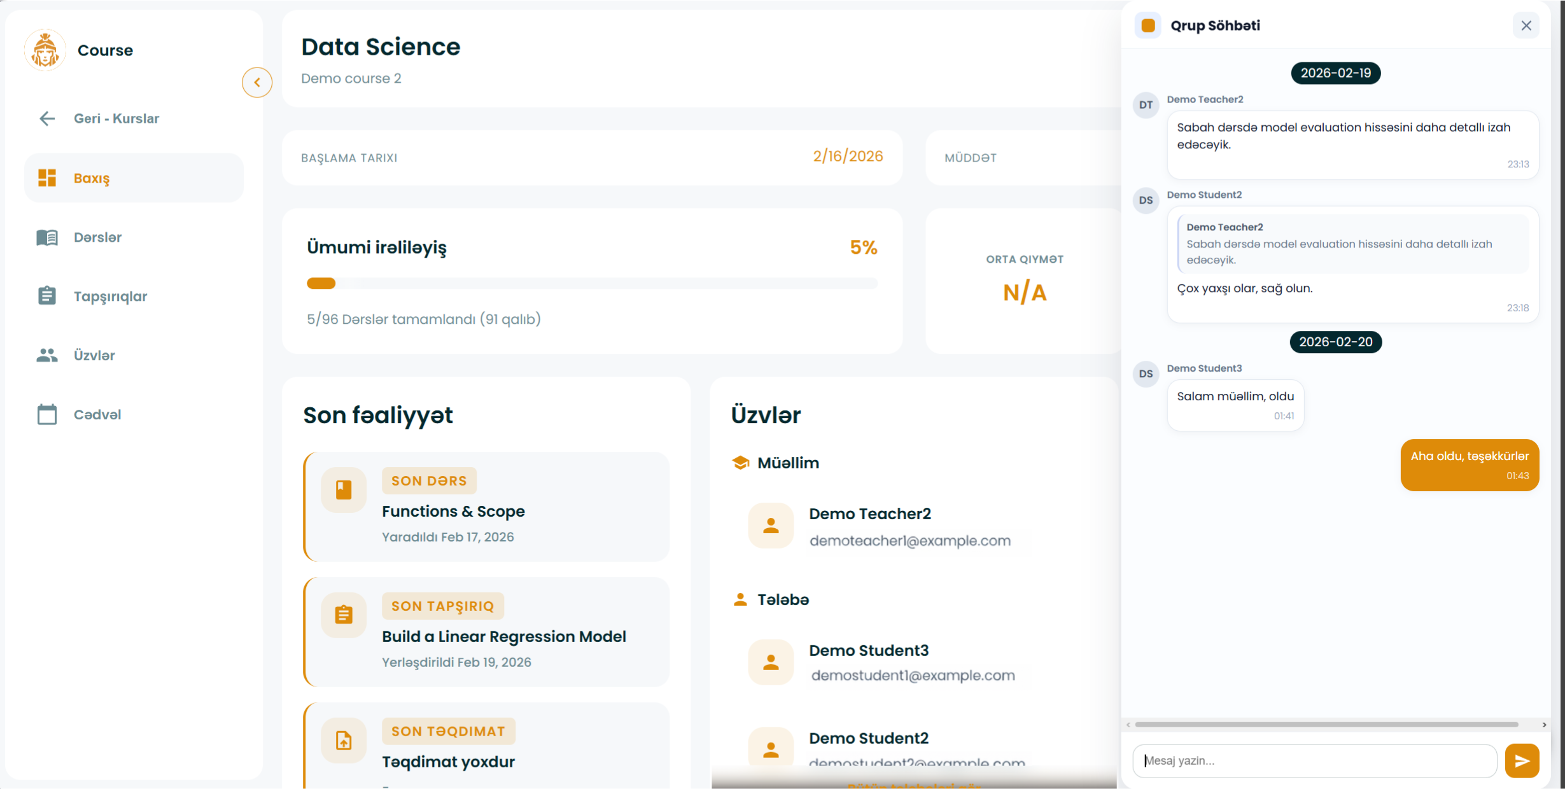
Task: Click the Course logo avatar icon
Action: tap(45, 50)
